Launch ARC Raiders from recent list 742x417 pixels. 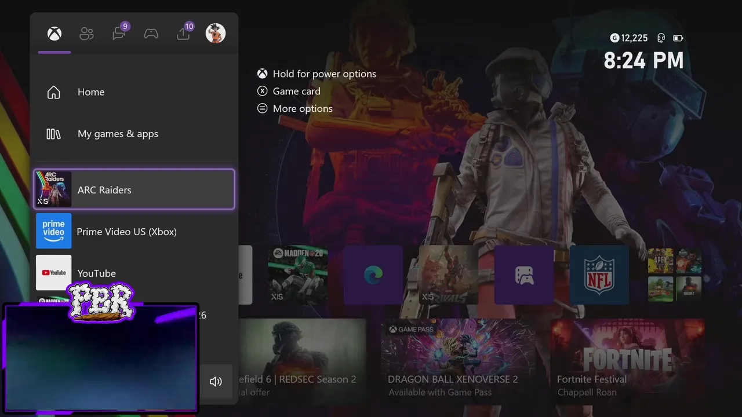(134, 189)
